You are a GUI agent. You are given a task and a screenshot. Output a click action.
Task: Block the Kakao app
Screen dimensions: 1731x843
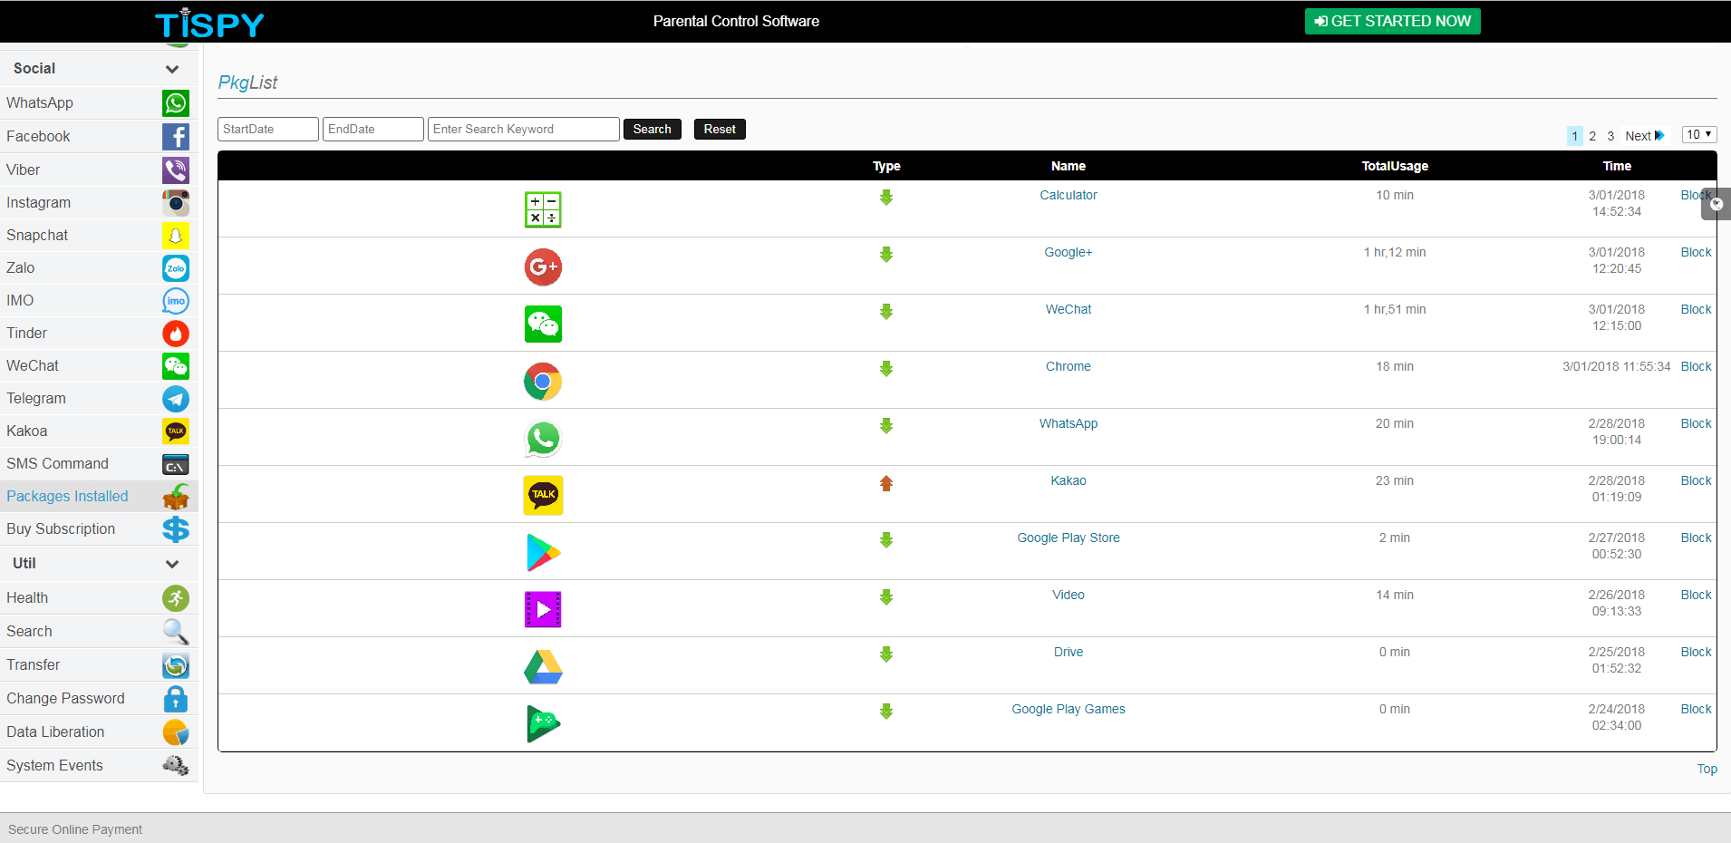point(1696,480)
